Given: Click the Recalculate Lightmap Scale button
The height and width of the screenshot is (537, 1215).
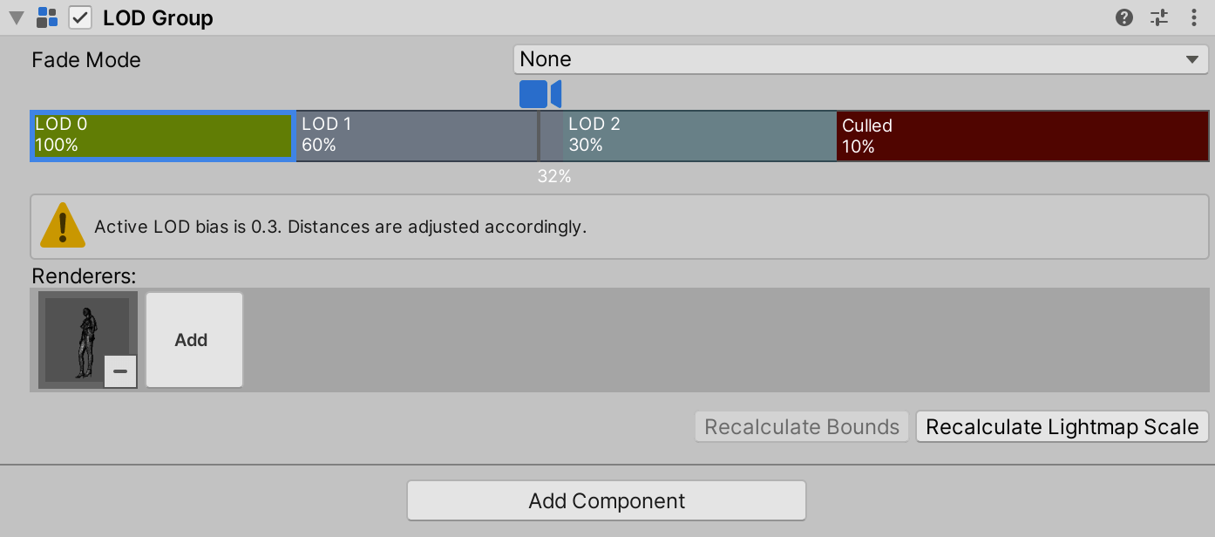Looking at the screenshot, I should pos(1062,427).
